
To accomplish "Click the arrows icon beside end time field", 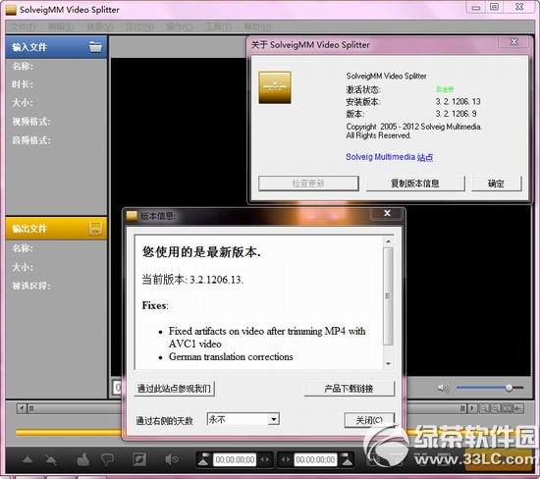I will [x=286, y=459].
